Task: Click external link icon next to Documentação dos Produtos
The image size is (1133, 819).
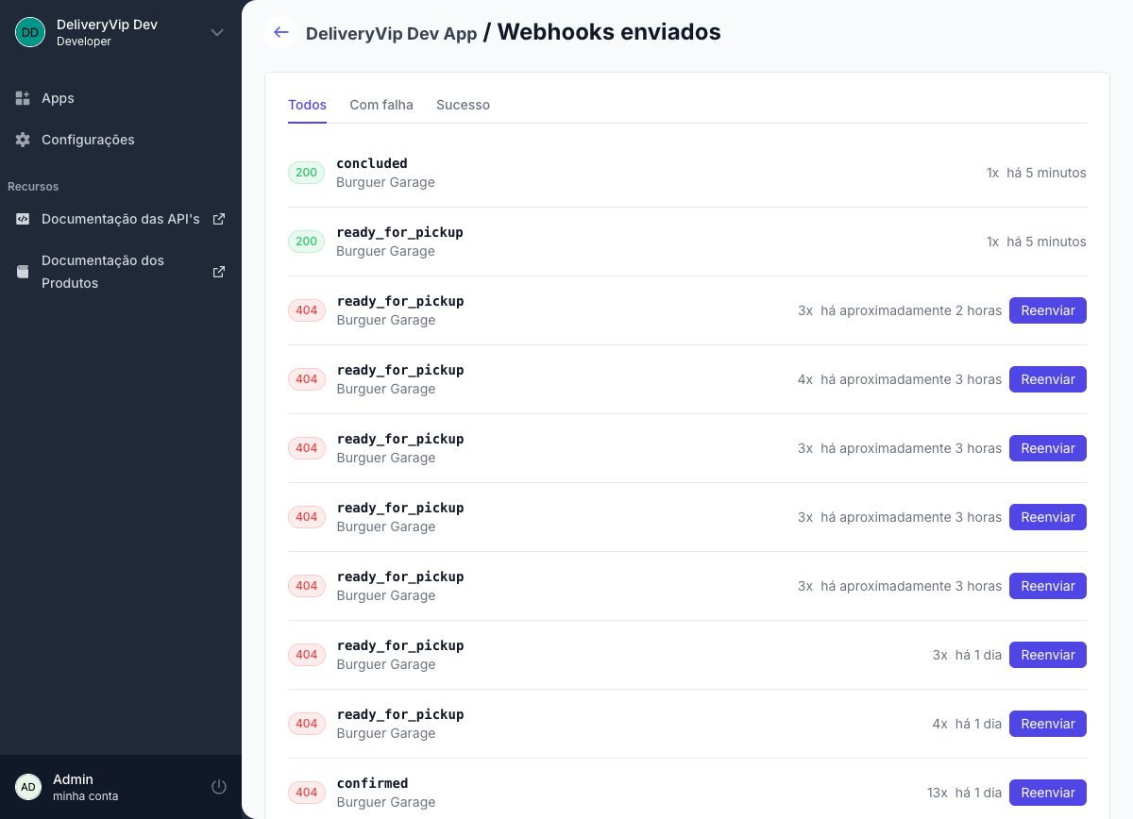Action: point(219,272)
